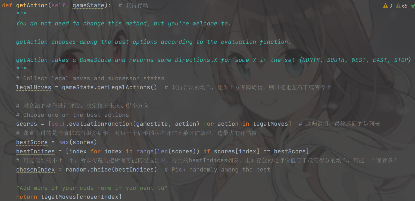The image size is (415, 201).
Task: Open the yellow warnings indicator showing 3
Action: click(x=388, y=6)
